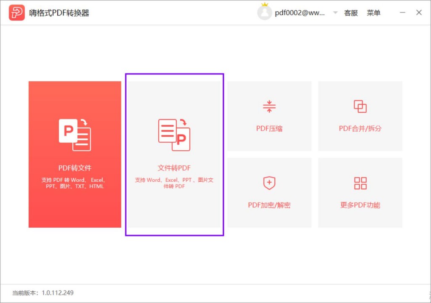431x303 pixels.
Task: Select the 文件转PDF document icon
Action: point(174,135)
